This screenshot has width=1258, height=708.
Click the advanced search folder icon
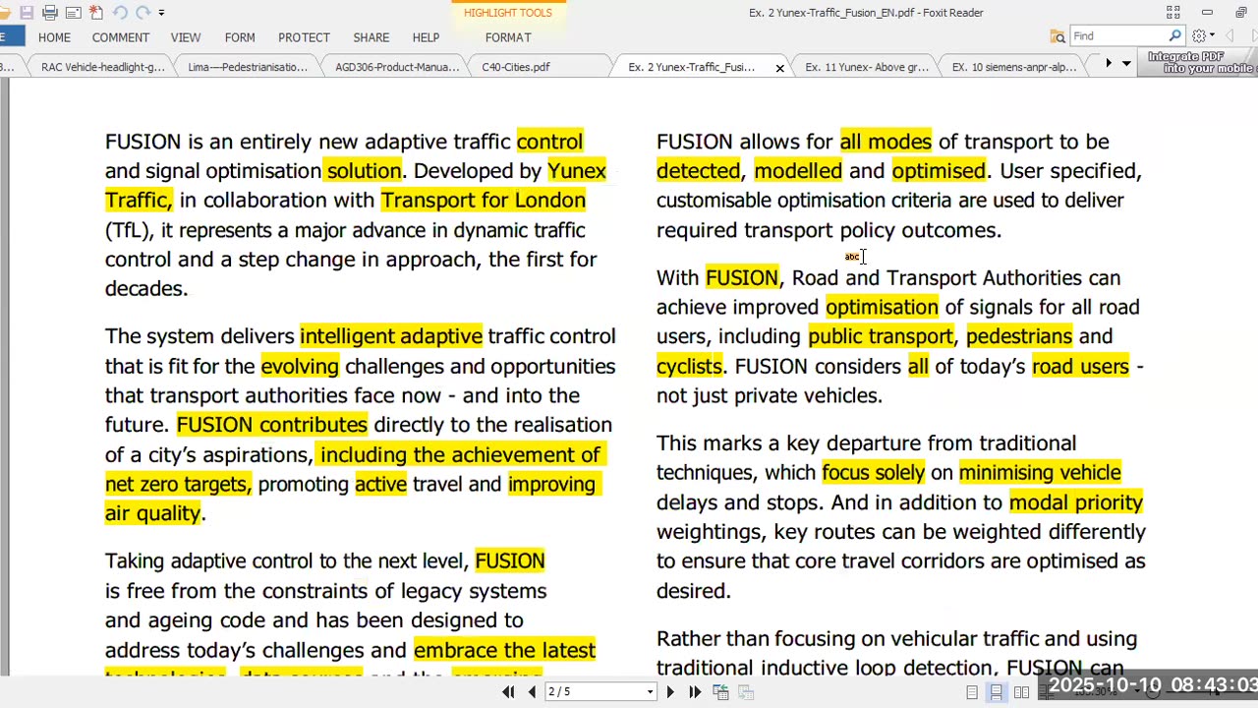1058,36
